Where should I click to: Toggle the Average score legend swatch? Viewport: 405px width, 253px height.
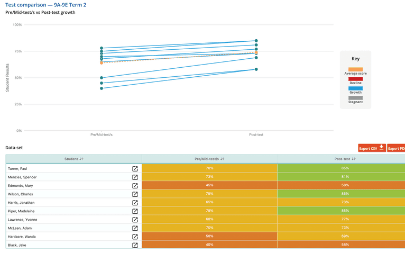pos(355,69)
